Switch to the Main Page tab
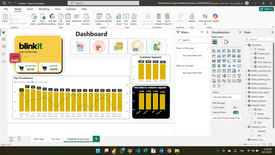 39,139
